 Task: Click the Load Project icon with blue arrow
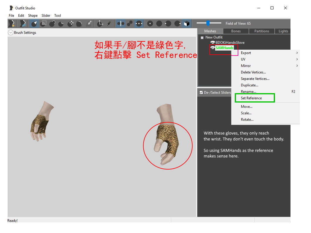coord(23,24)
